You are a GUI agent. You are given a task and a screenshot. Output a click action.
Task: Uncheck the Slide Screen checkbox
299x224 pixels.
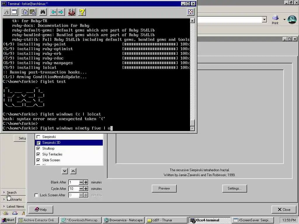38,160
